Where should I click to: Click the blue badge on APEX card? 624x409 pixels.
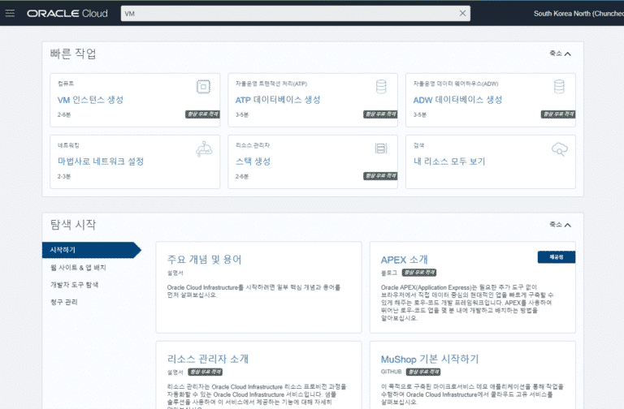click(557, 257)
